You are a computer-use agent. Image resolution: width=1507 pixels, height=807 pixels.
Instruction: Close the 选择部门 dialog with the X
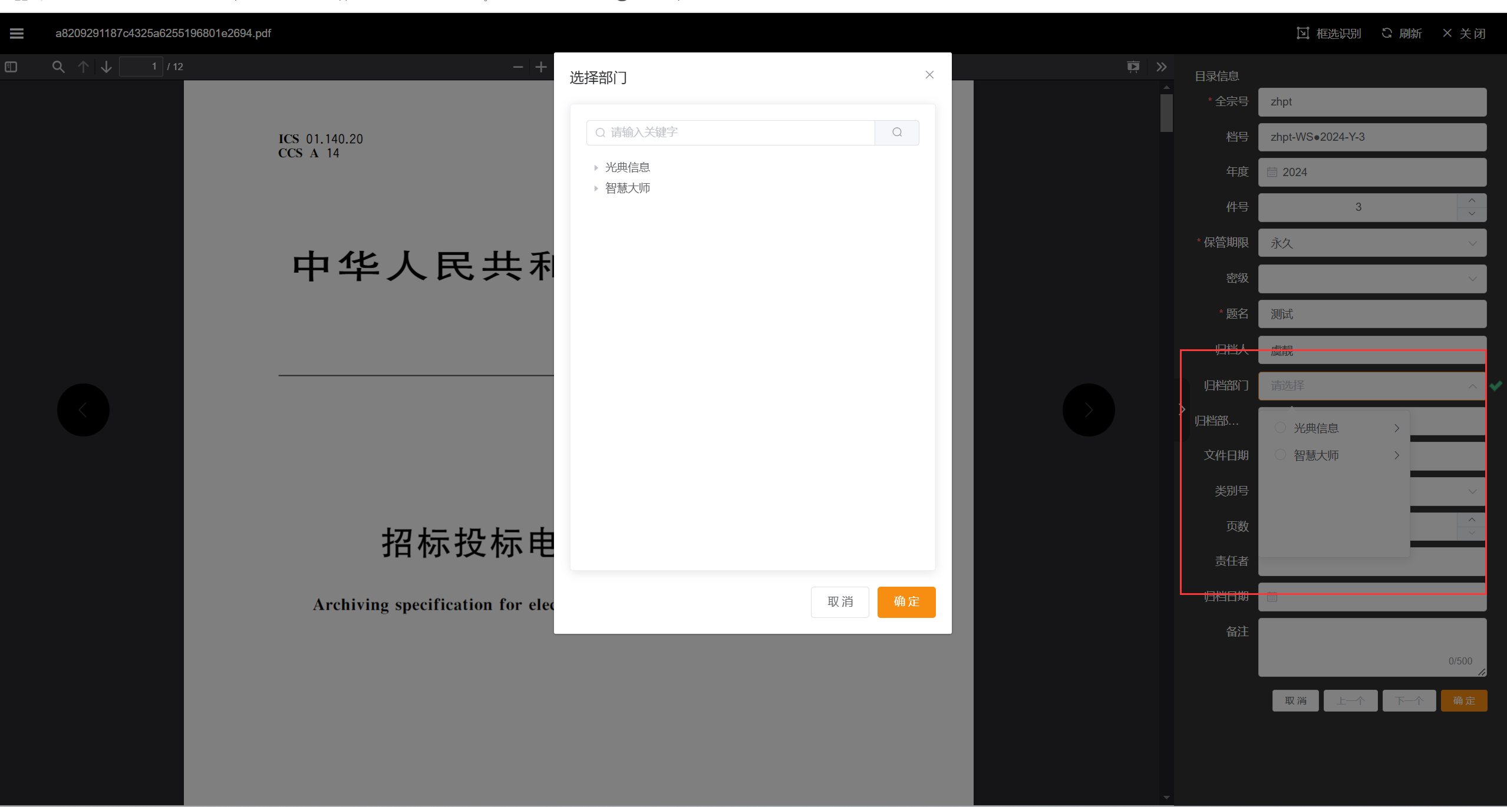click(929, 75)
